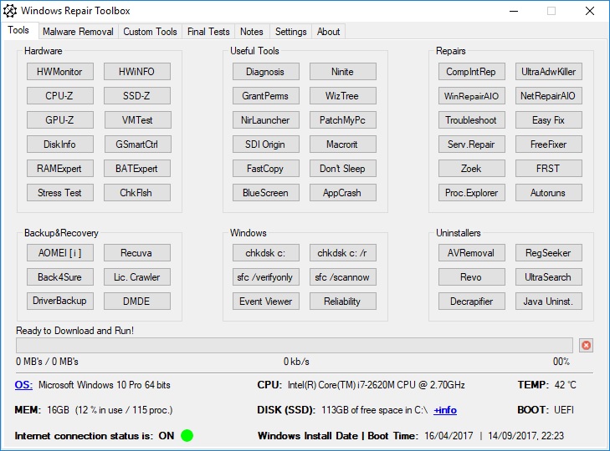610x451 pixels.
Task: Start the GSmartCtrl disk utility
Action: coord(137,144)
